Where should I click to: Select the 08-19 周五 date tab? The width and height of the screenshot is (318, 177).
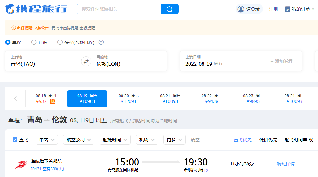coord(87,98)
